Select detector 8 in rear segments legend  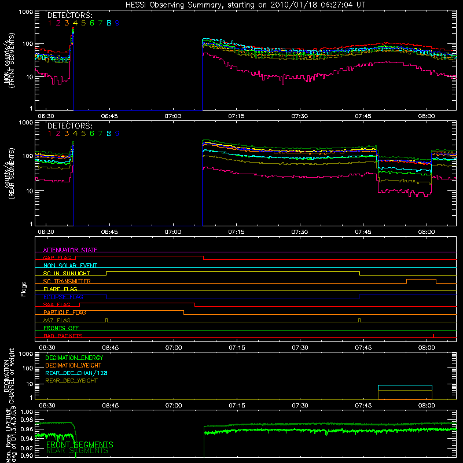click(x=109, y=134)
